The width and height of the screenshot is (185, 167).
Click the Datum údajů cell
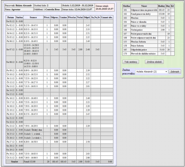click(x=104, y=7)
